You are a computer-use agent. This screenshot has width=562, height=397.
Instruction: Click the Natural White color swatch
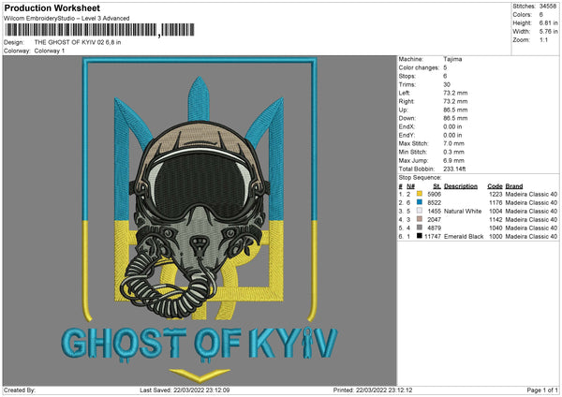point(420,211)
